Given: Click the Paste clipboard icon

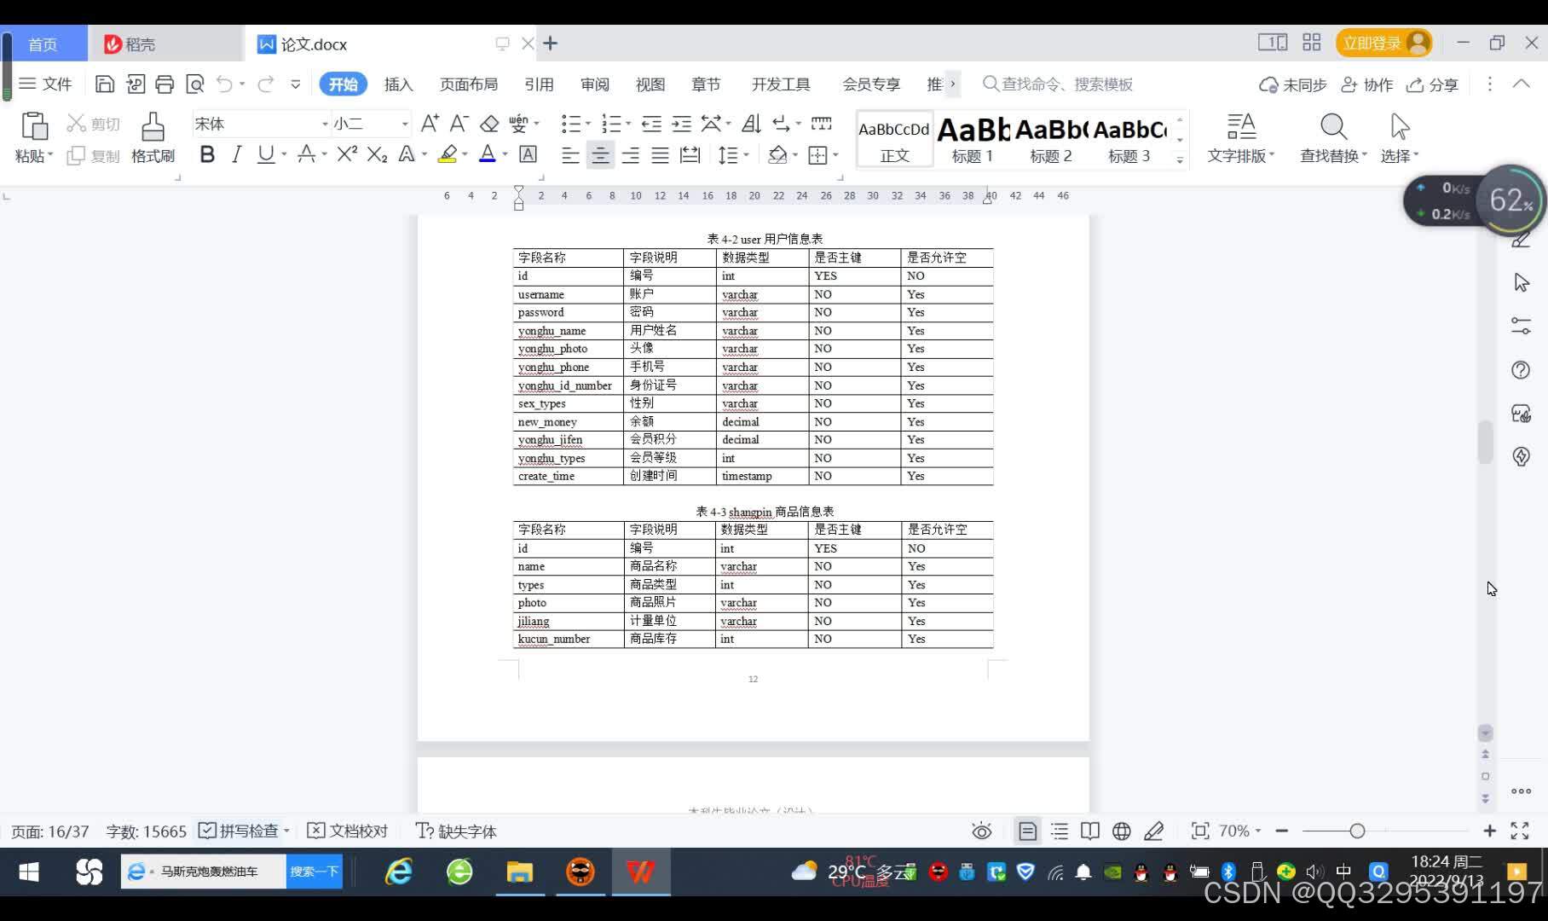Looking at the screenshot, I should pyautogui.click(x=34, y=126).
